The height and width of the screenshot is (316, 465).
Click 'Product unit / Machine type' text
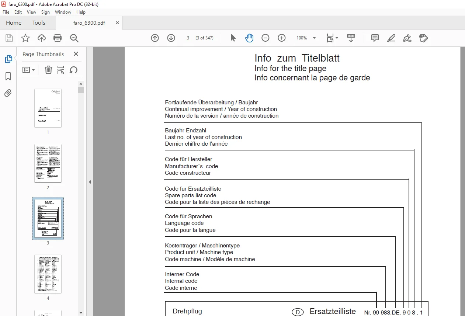tap(199, 252)
